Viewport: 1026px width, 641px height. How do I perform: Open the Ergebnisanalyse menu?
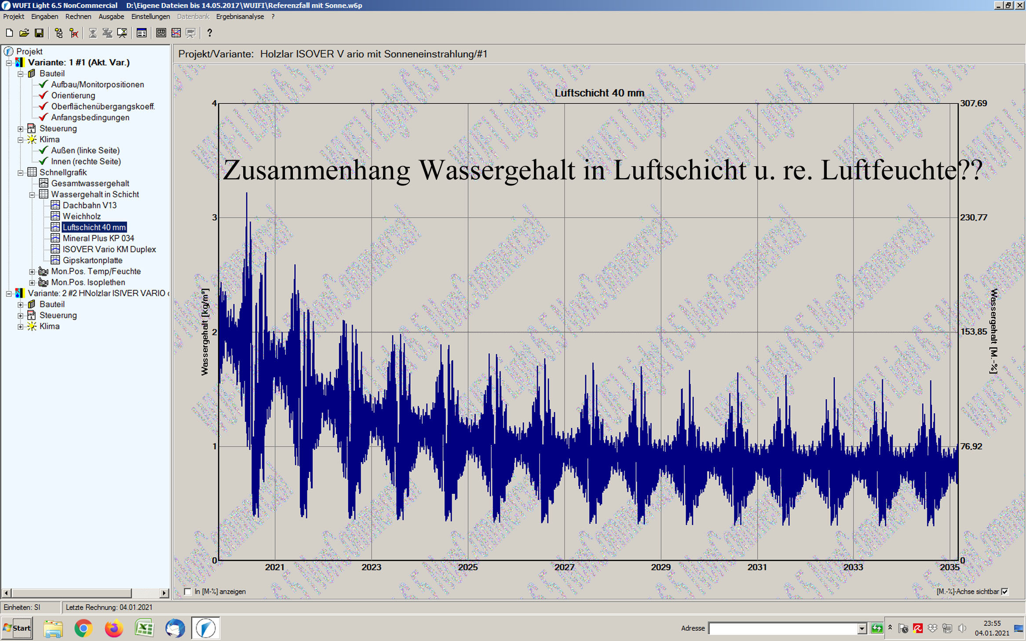(240, 16)
